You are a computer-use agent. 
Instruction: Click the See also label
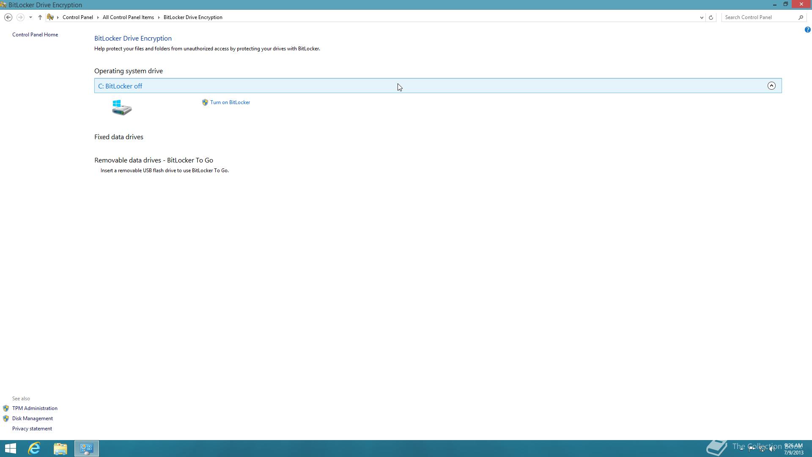click(21, 399)
